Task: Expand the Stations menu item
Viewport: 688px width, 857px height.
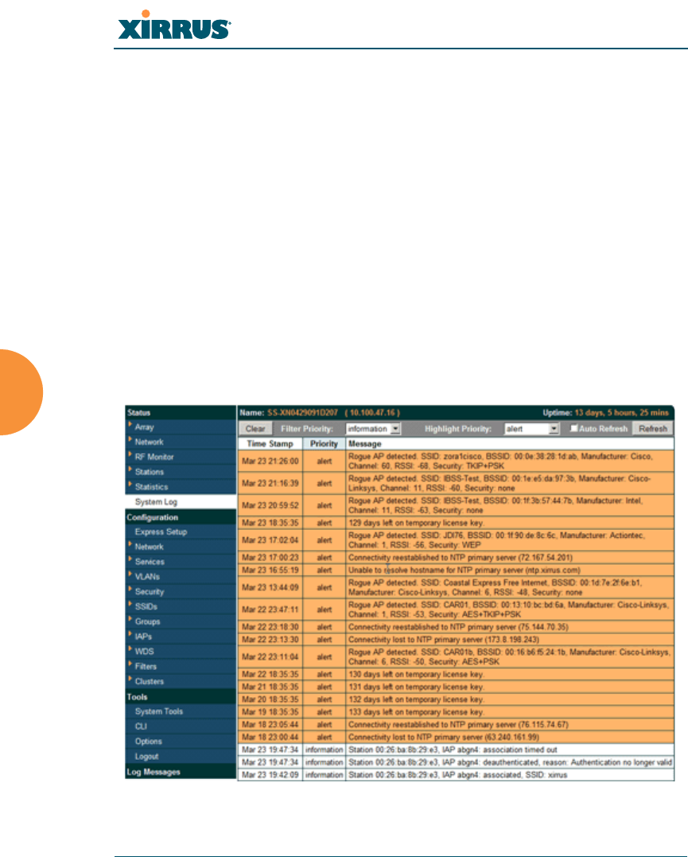Action: (150, 472)
